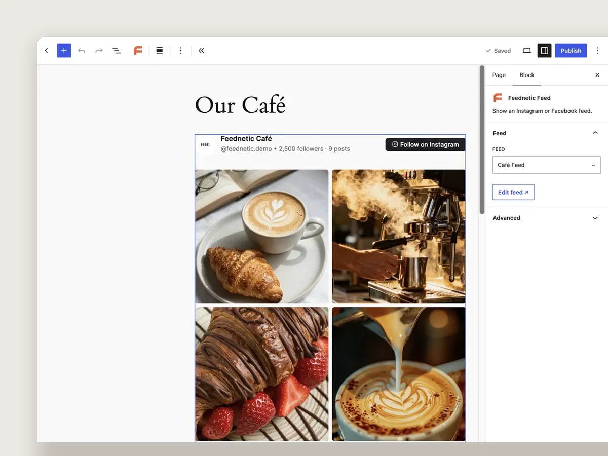
Task: Open the block options three-dot menu
Action: pos(180,51)
